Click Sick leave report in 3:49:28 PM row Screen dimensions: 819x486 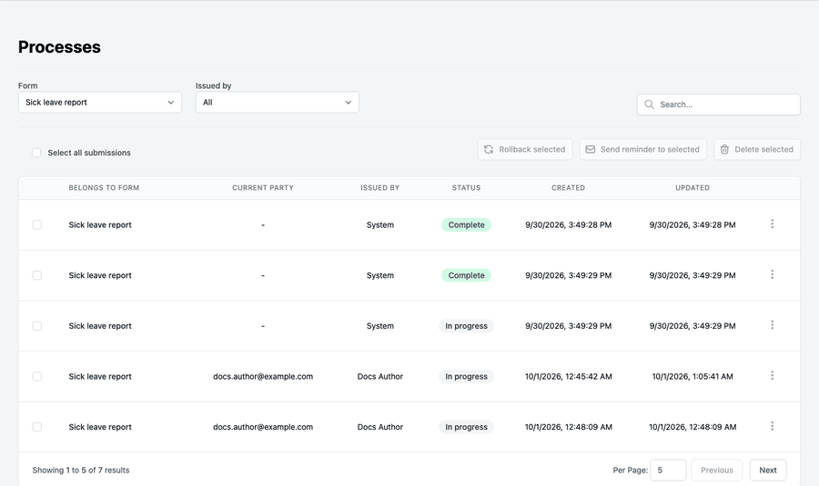pos(100,224)
